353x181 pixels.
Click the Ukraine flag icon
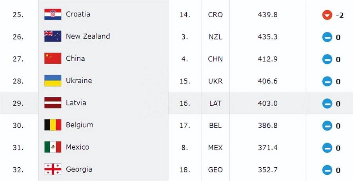tap(53, 80)
